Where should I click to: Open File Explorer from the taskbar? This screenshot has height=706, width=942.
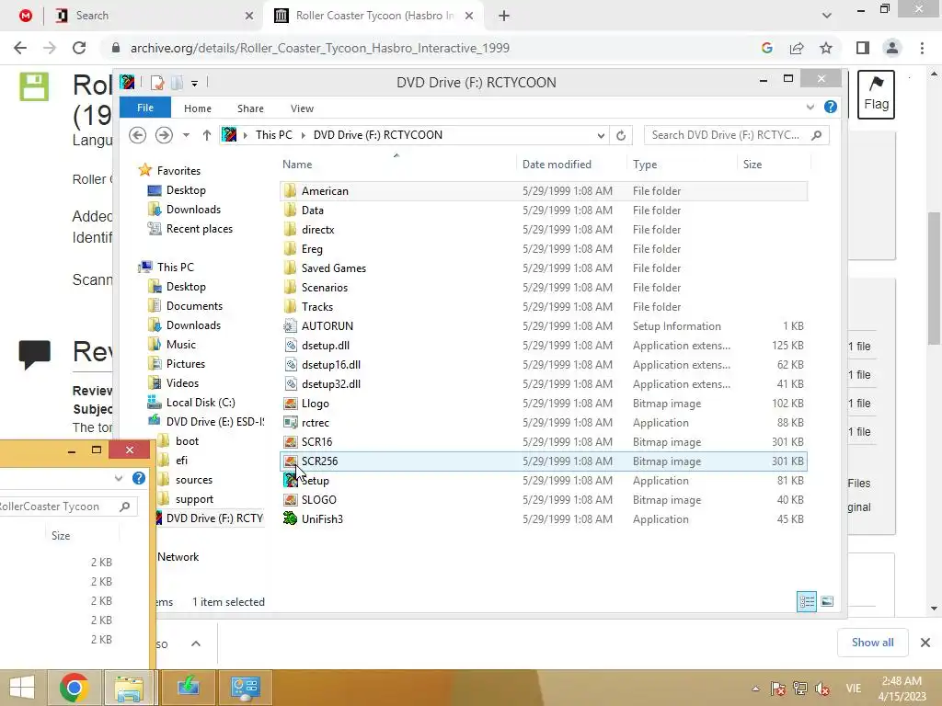(x=129, y=688)
